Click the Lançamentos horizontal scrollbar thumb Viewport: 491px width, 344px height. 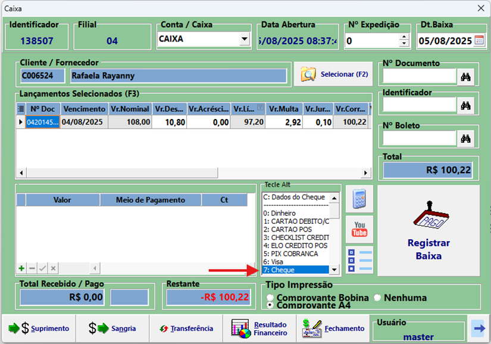click(x=122, y=173)
